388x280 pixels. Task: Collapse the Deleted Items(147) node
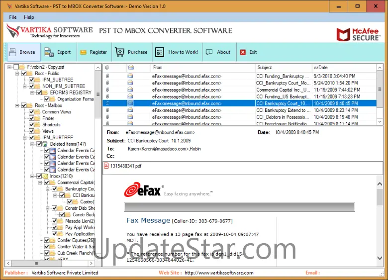click(x=32, y=144)
